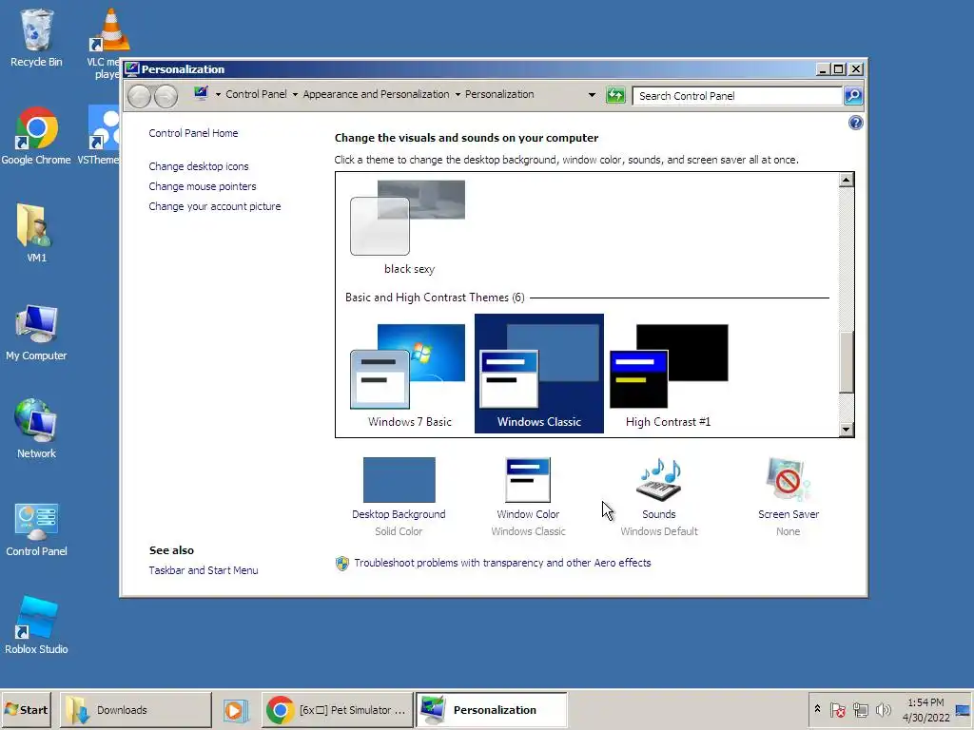974x730 pixels.
Task: Open Screen Saver settings icon
Action: click(x=788, y=480)
